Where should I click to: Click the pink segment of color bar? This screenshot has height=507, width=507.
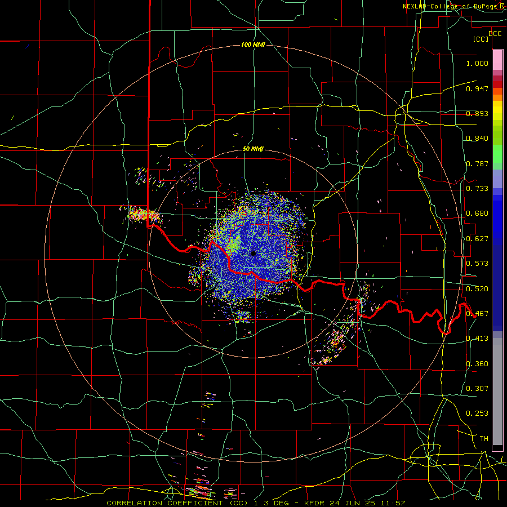tap(497, 60)
